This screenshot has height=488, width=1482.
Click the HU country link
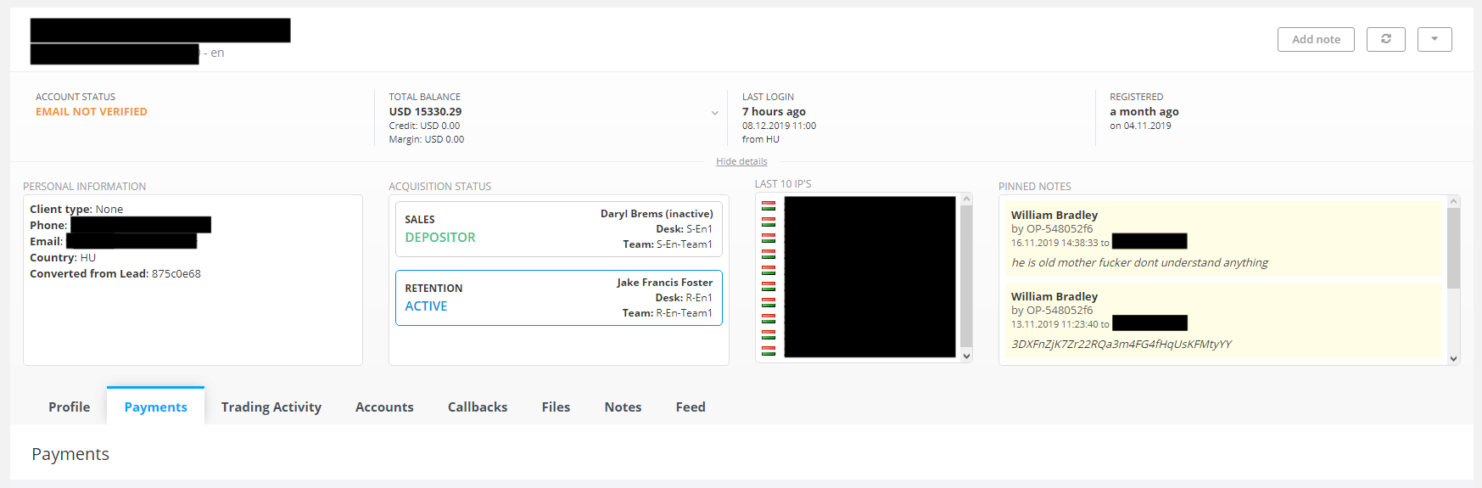(88, 257)
